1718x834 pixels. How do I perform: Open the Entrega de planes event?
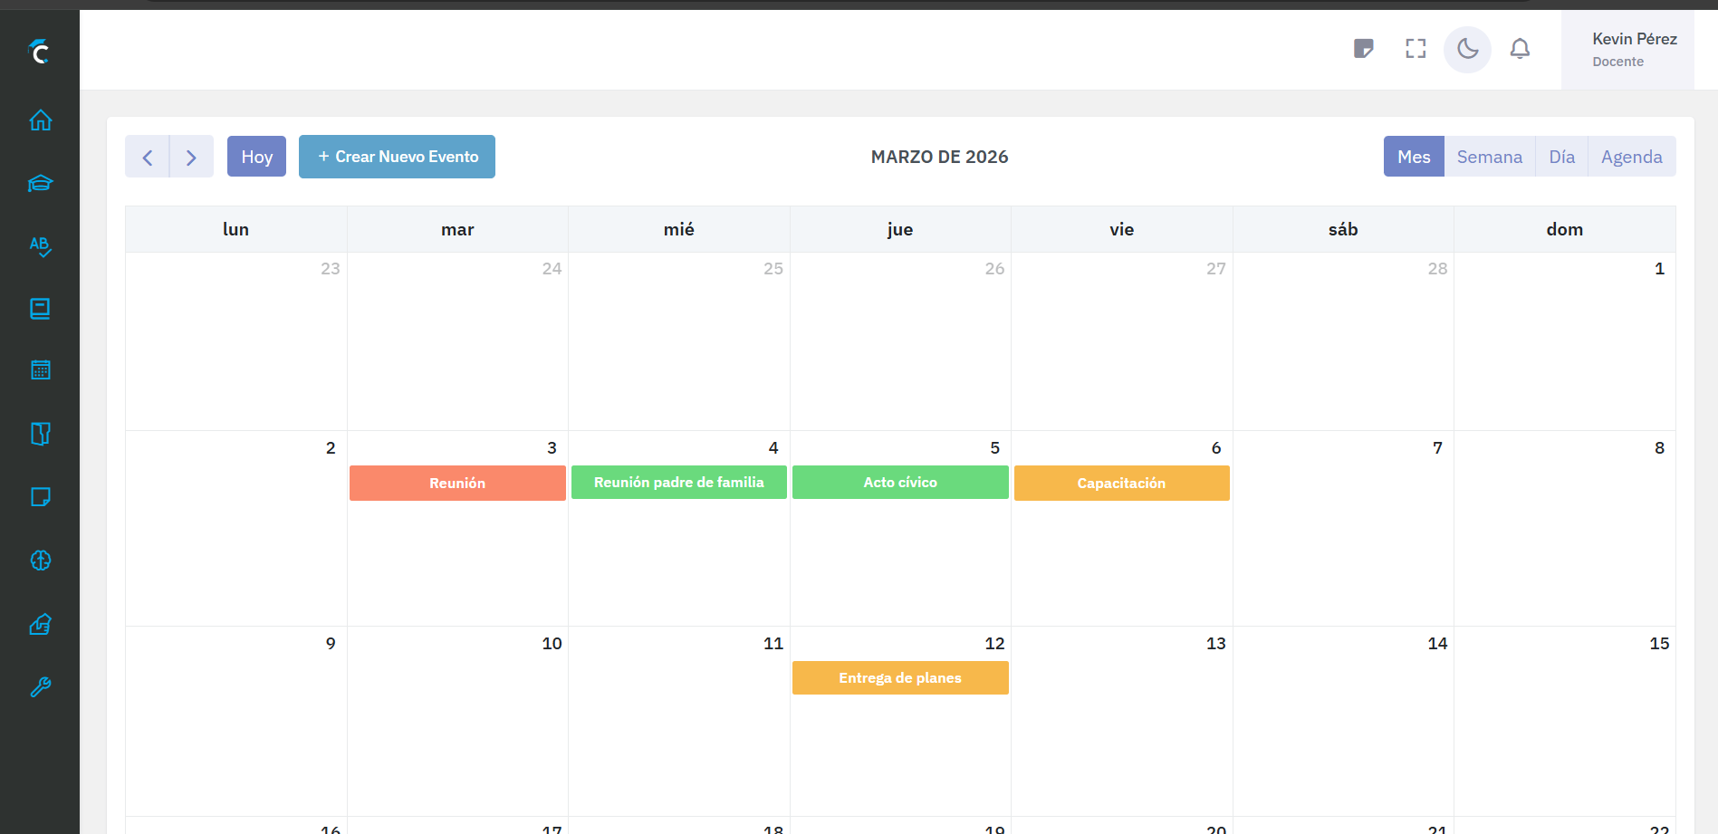(899, 677)
